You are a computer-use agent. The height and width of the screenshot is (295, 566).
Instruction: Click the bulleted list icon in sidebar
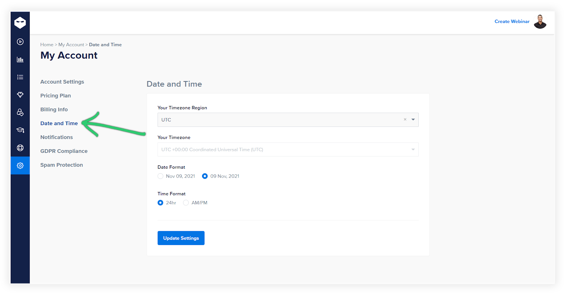[x=20, y=77]
